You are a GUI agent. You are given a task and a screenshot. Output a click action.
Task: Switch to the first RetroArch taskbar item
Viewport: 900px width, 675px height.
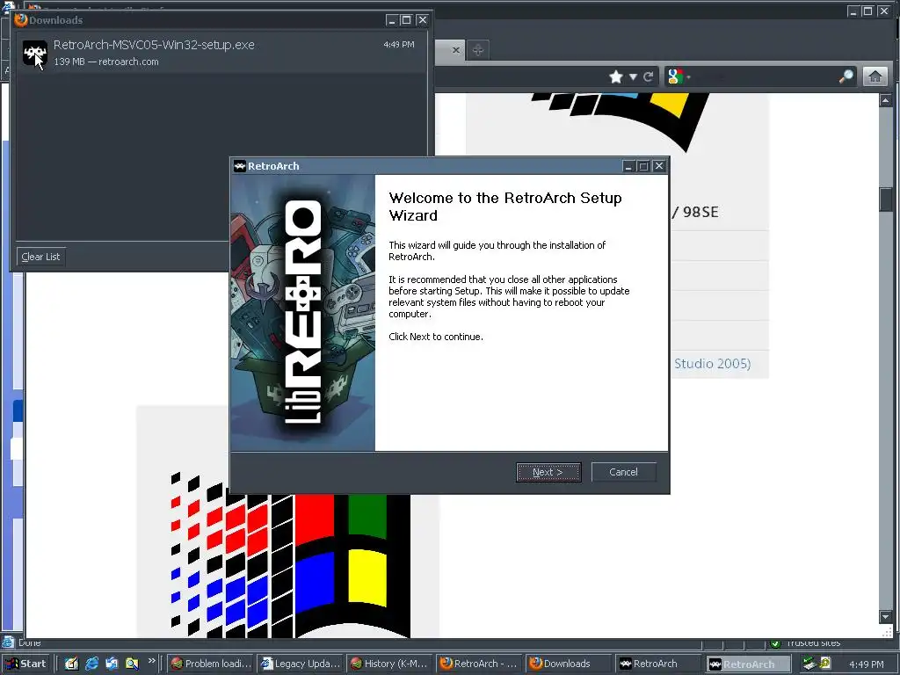point(658,664)
